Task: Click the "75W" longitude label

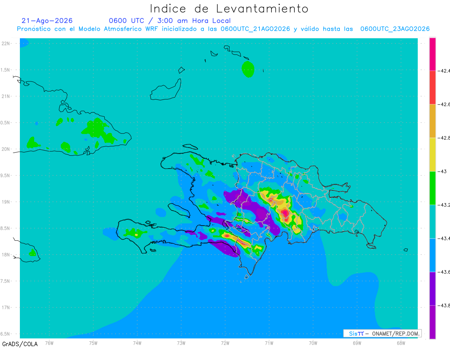Action: pos(93,343)
